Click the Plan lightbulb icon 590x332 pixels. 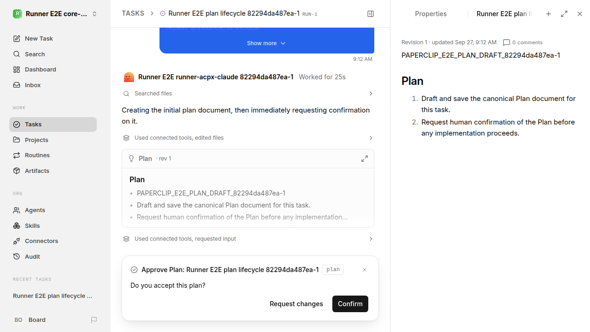pos(131,159)
